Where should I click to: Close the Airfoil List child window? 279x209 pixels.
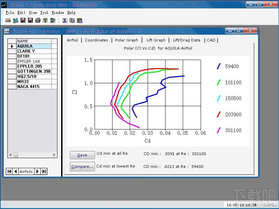[x=250, y=31]
